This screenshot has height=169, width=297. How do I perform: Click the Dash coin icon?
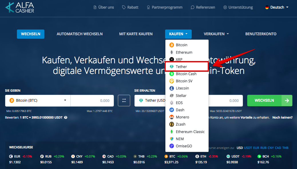(172, 110)
